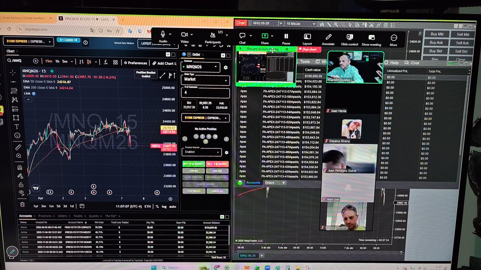Click Buy Mkt in NinjaTrader
Viewport: 481px width, 270px height.
[437, 34]
